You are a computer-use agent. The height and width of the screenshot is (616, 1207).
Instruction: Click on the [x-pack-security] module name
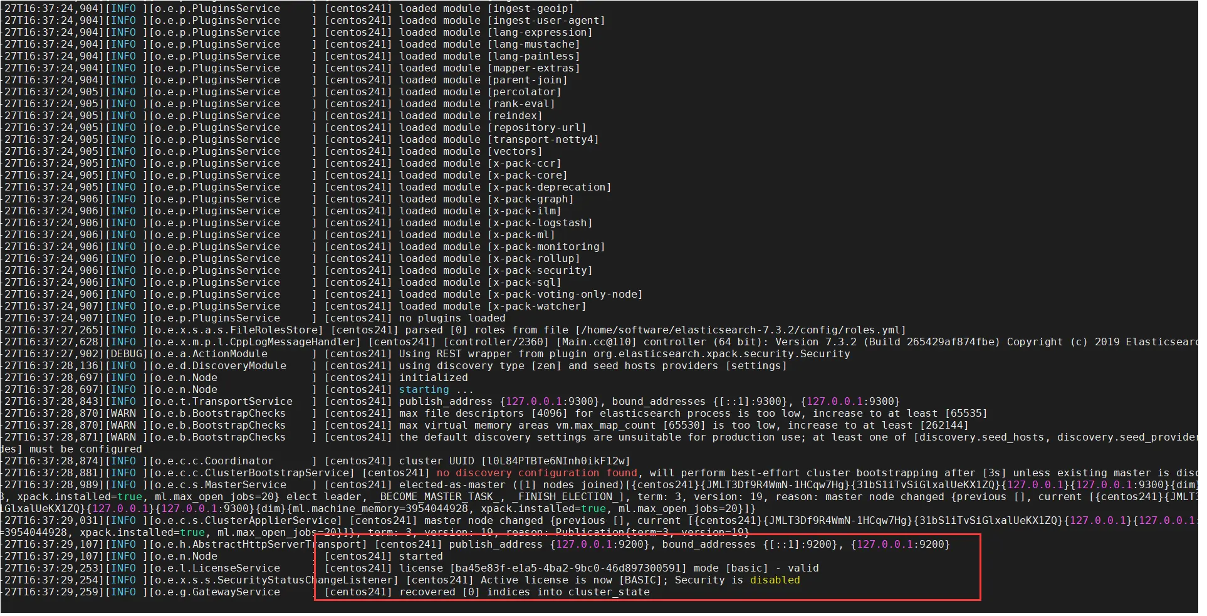coord(540,271)
